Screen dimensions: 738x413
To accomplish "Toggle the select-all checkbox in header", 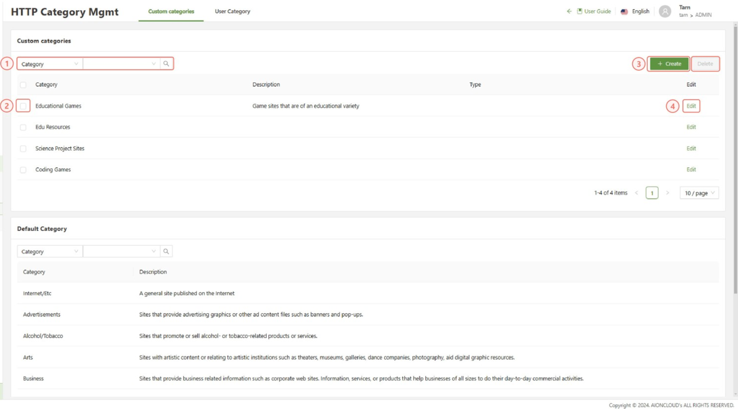I will (23, 85).
